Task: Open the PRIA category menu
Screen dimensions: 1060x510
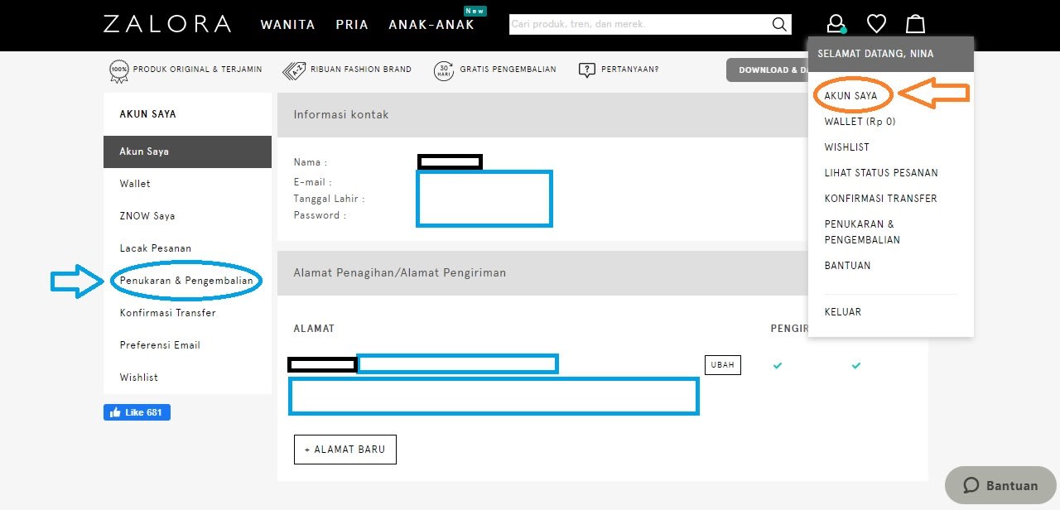Action: [x=352, y=25]
